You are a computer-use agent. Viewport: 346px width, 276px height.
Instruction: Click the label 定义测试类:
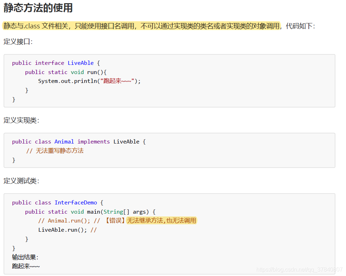(21, 181)
